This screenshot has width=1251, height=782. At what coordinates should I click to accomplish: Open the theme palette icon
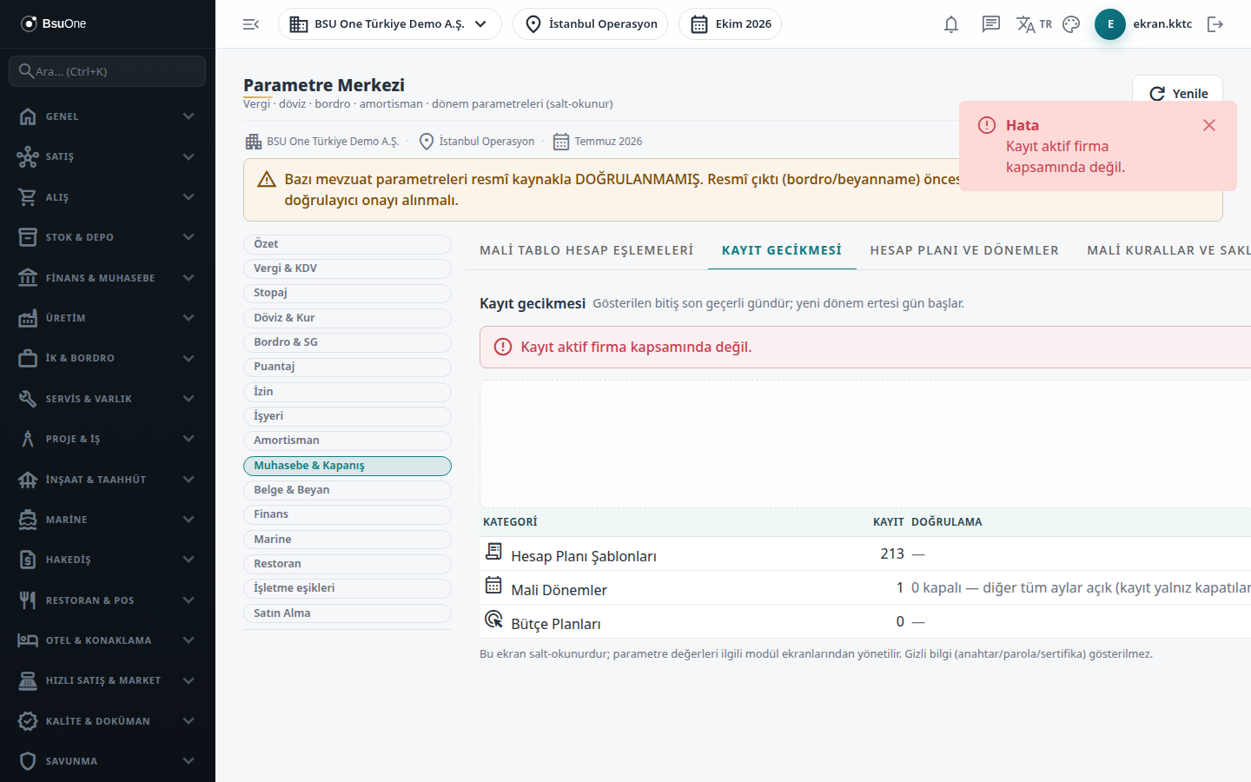coord(1071,24)
